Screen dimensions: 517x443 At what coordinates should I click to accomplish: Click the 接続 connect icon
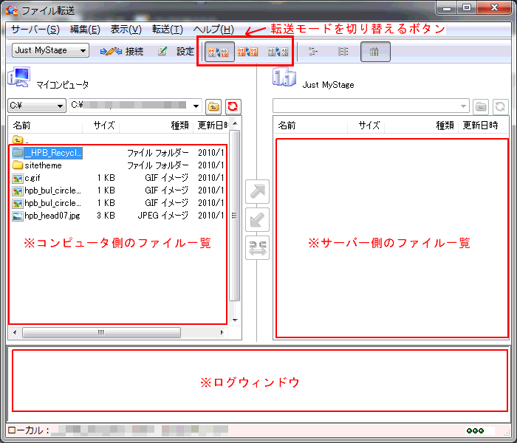click(111, 52)
